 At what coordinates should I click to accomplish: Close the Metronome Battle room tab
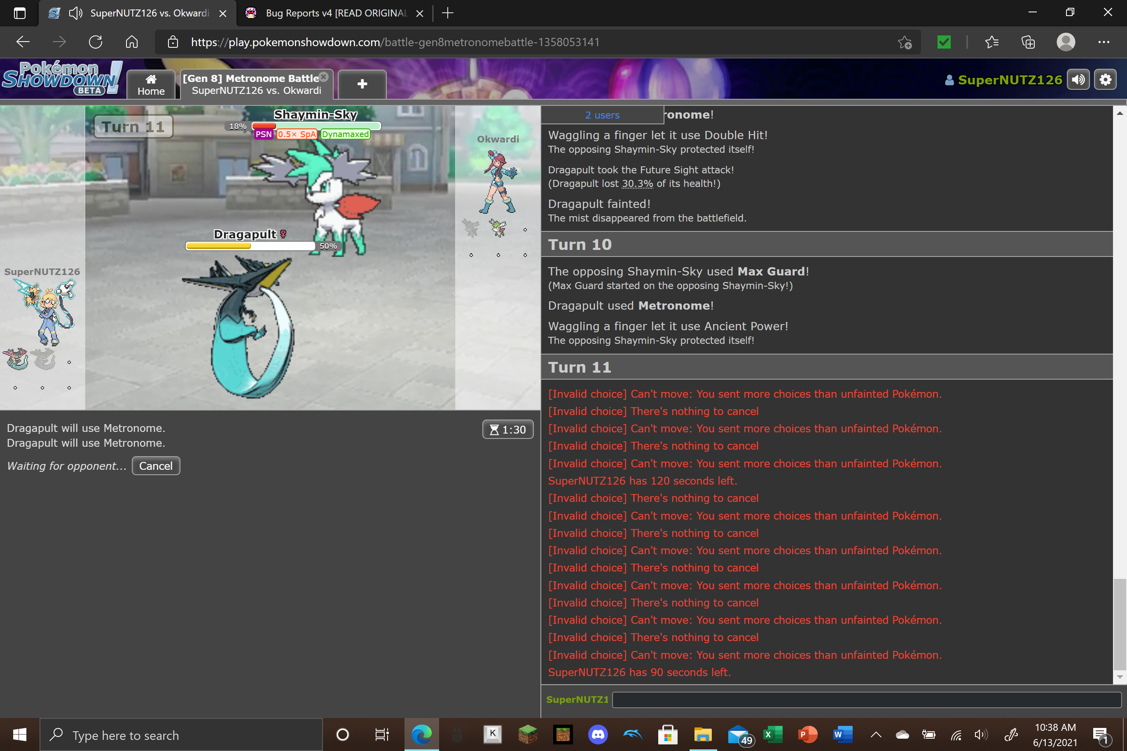[x=323, y=77]
